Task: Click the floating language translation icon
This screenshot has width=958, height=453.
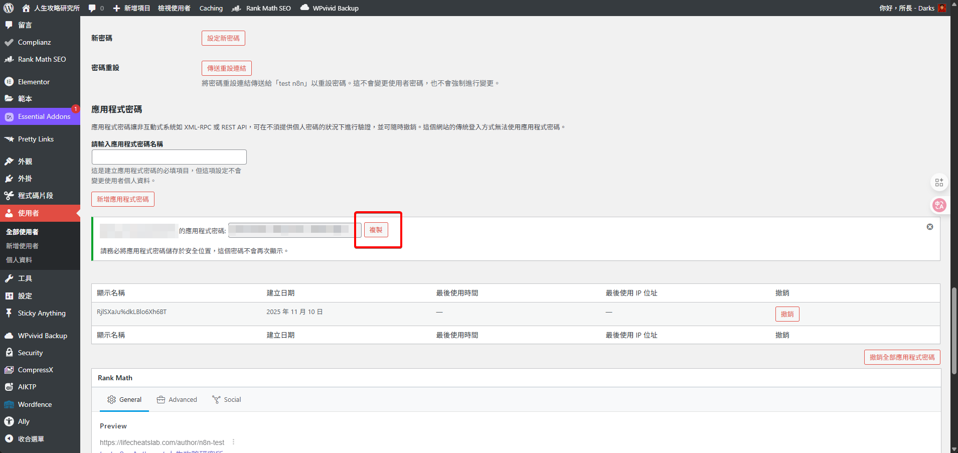Action: point(939,205)
